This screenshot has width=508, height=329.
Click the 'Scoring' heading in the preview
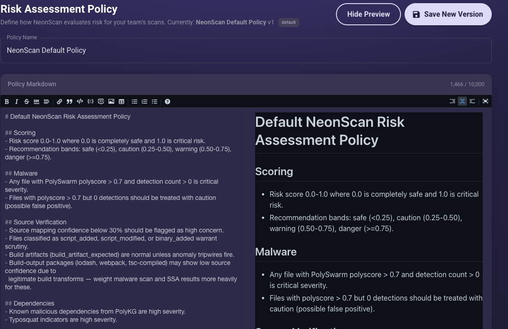274,171
